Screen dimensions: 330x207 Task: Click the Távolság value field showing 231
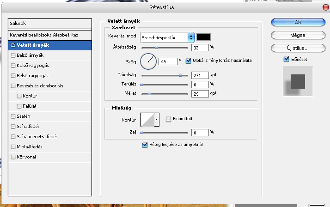pos(200,75)
